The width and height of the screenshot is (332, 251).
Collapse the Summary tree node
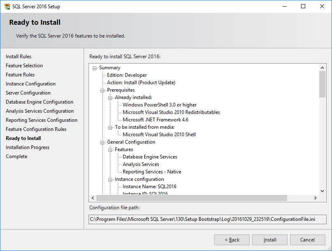click(x=94, y=68)
